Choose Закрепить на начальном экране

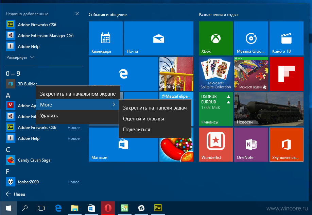pyautogui.click(x=78, y=94)
